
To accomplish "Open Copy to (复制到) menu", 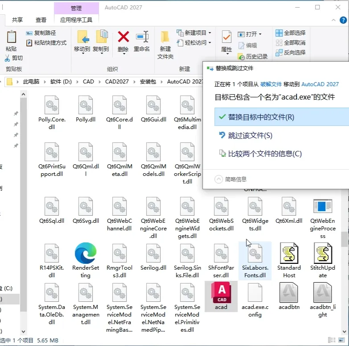I will (x=101, y=42).
